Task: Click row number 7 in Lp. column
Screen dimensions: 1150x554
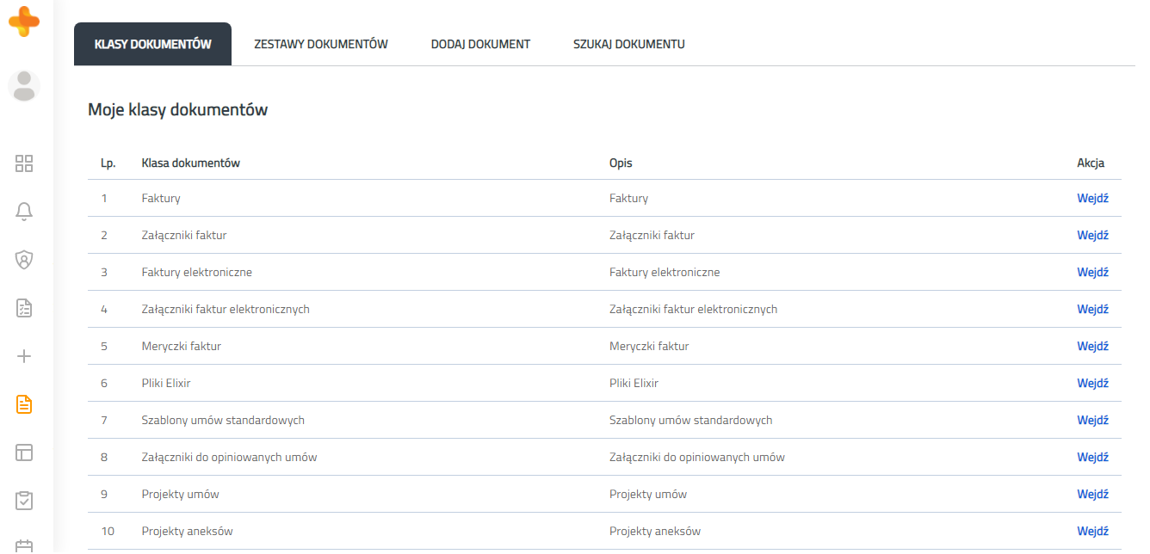Action: [x=104, y=421]
